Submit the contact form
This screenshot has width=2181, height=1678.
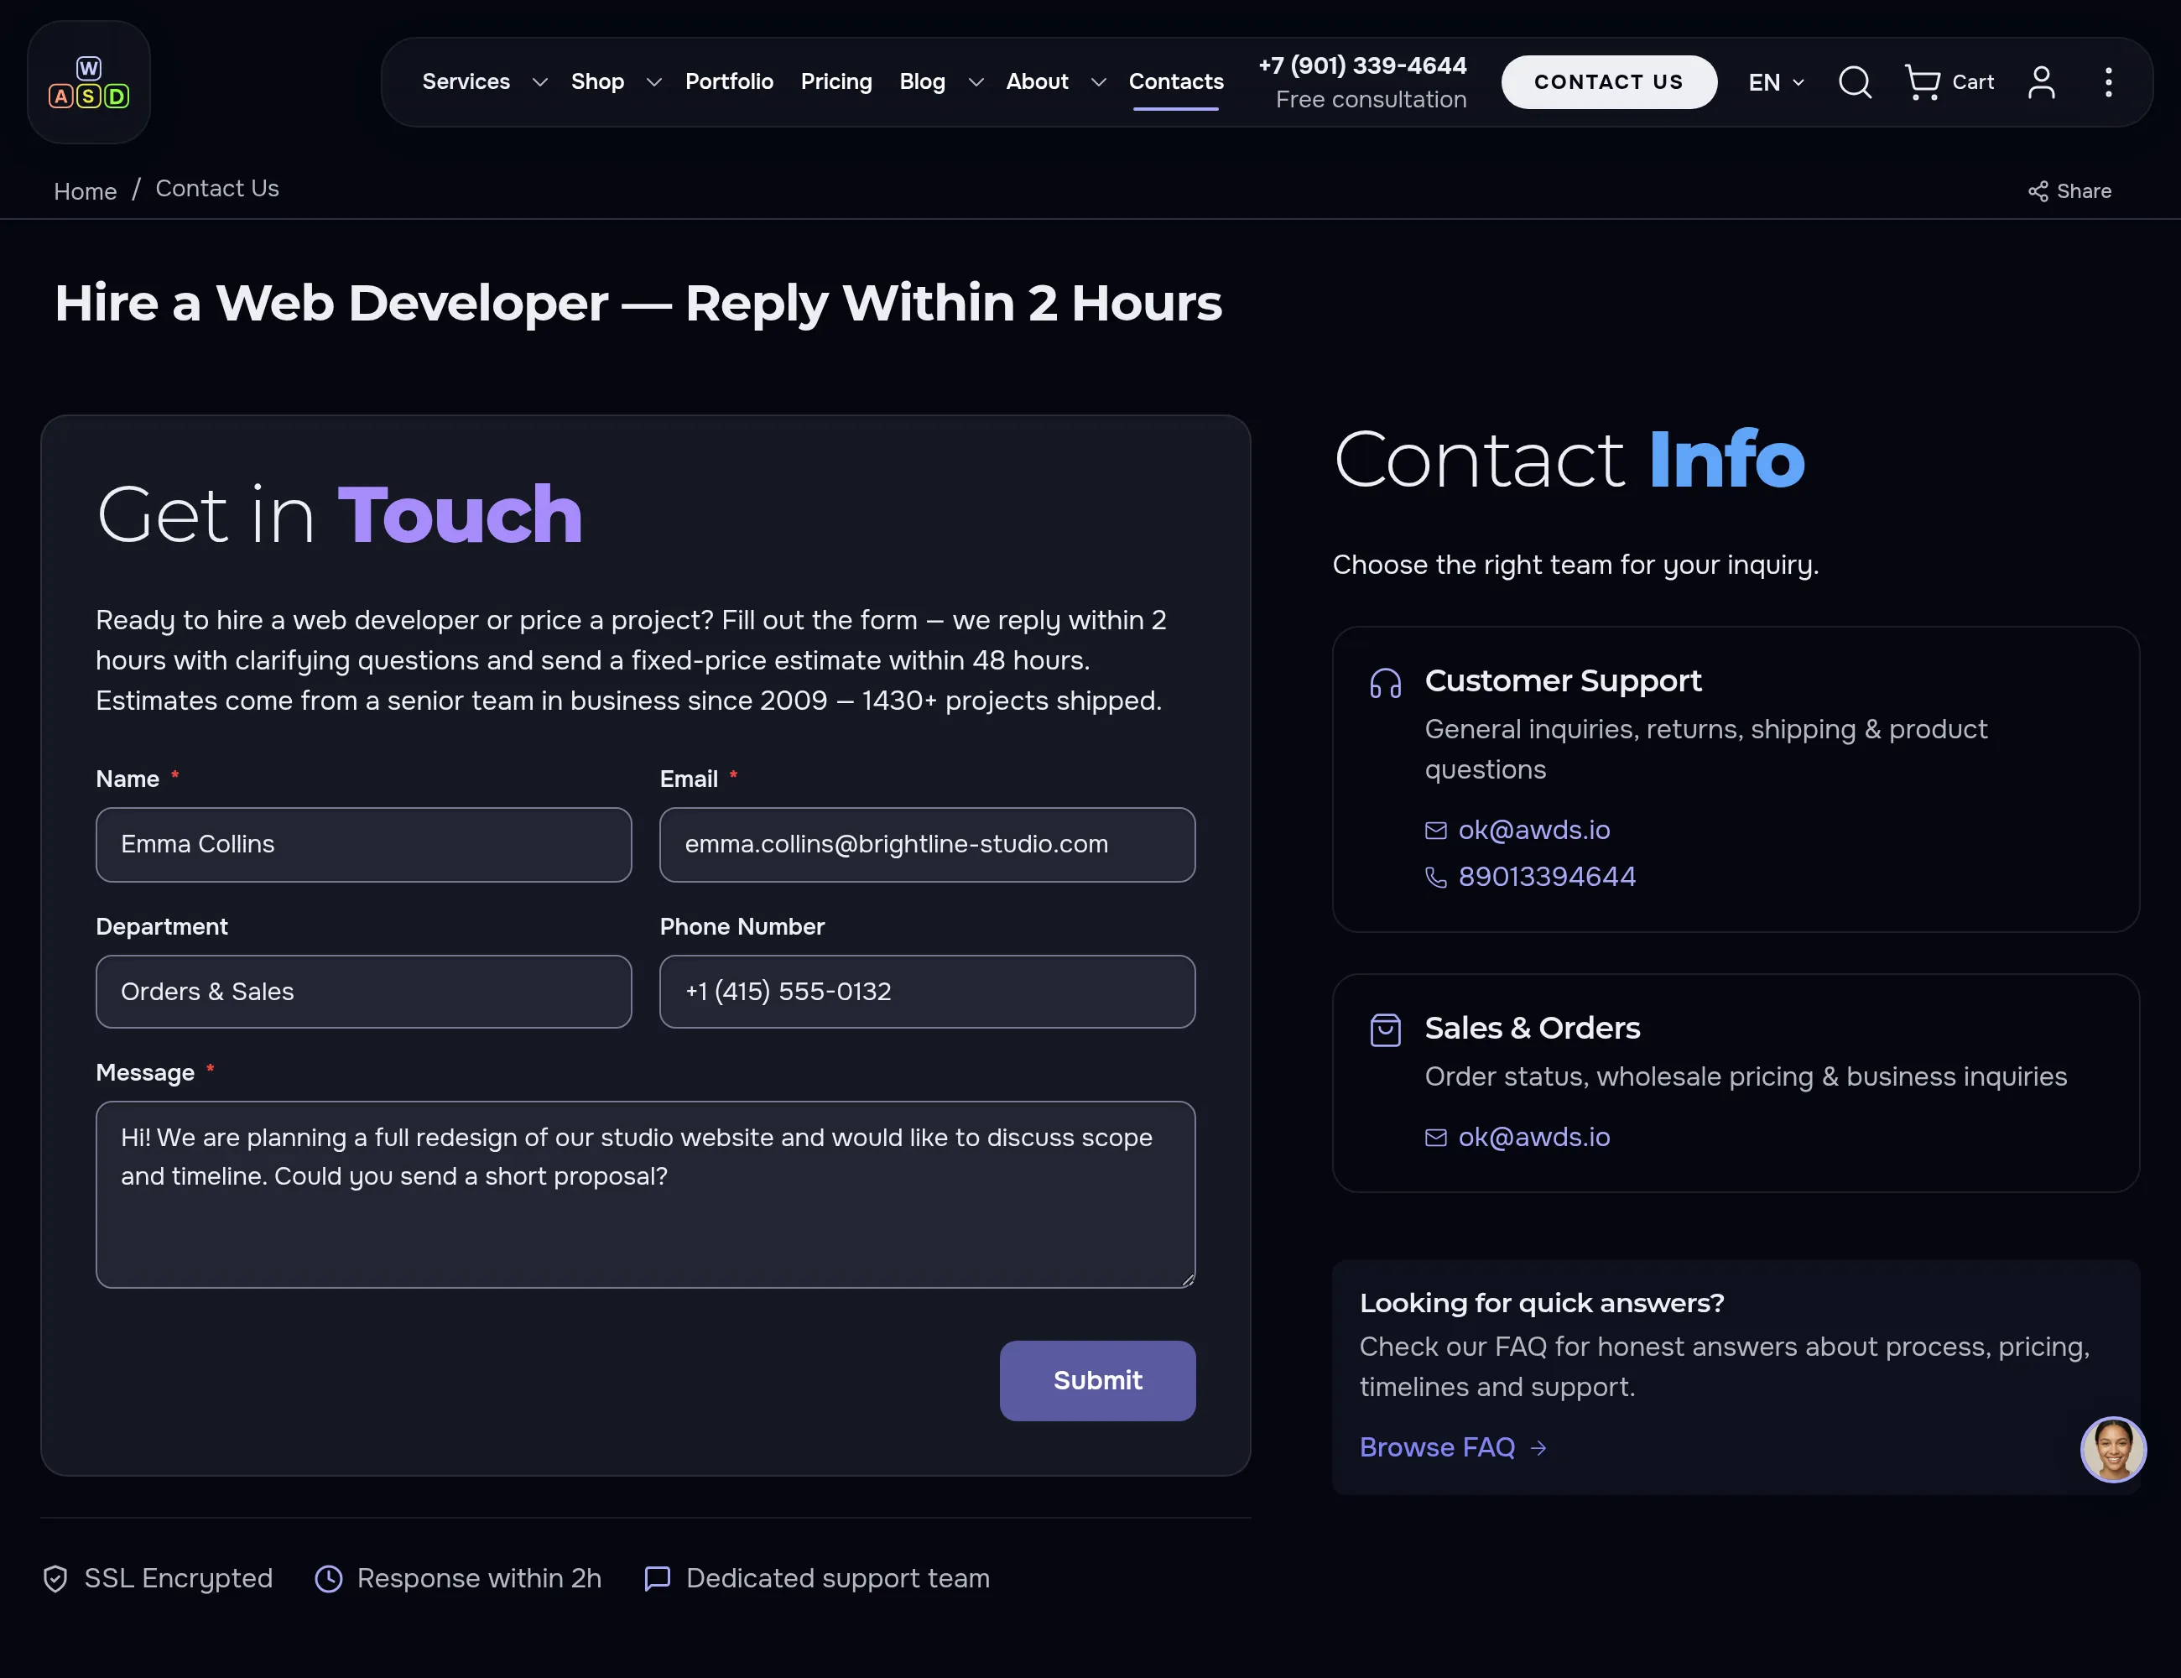(x=1097, y=1380)
